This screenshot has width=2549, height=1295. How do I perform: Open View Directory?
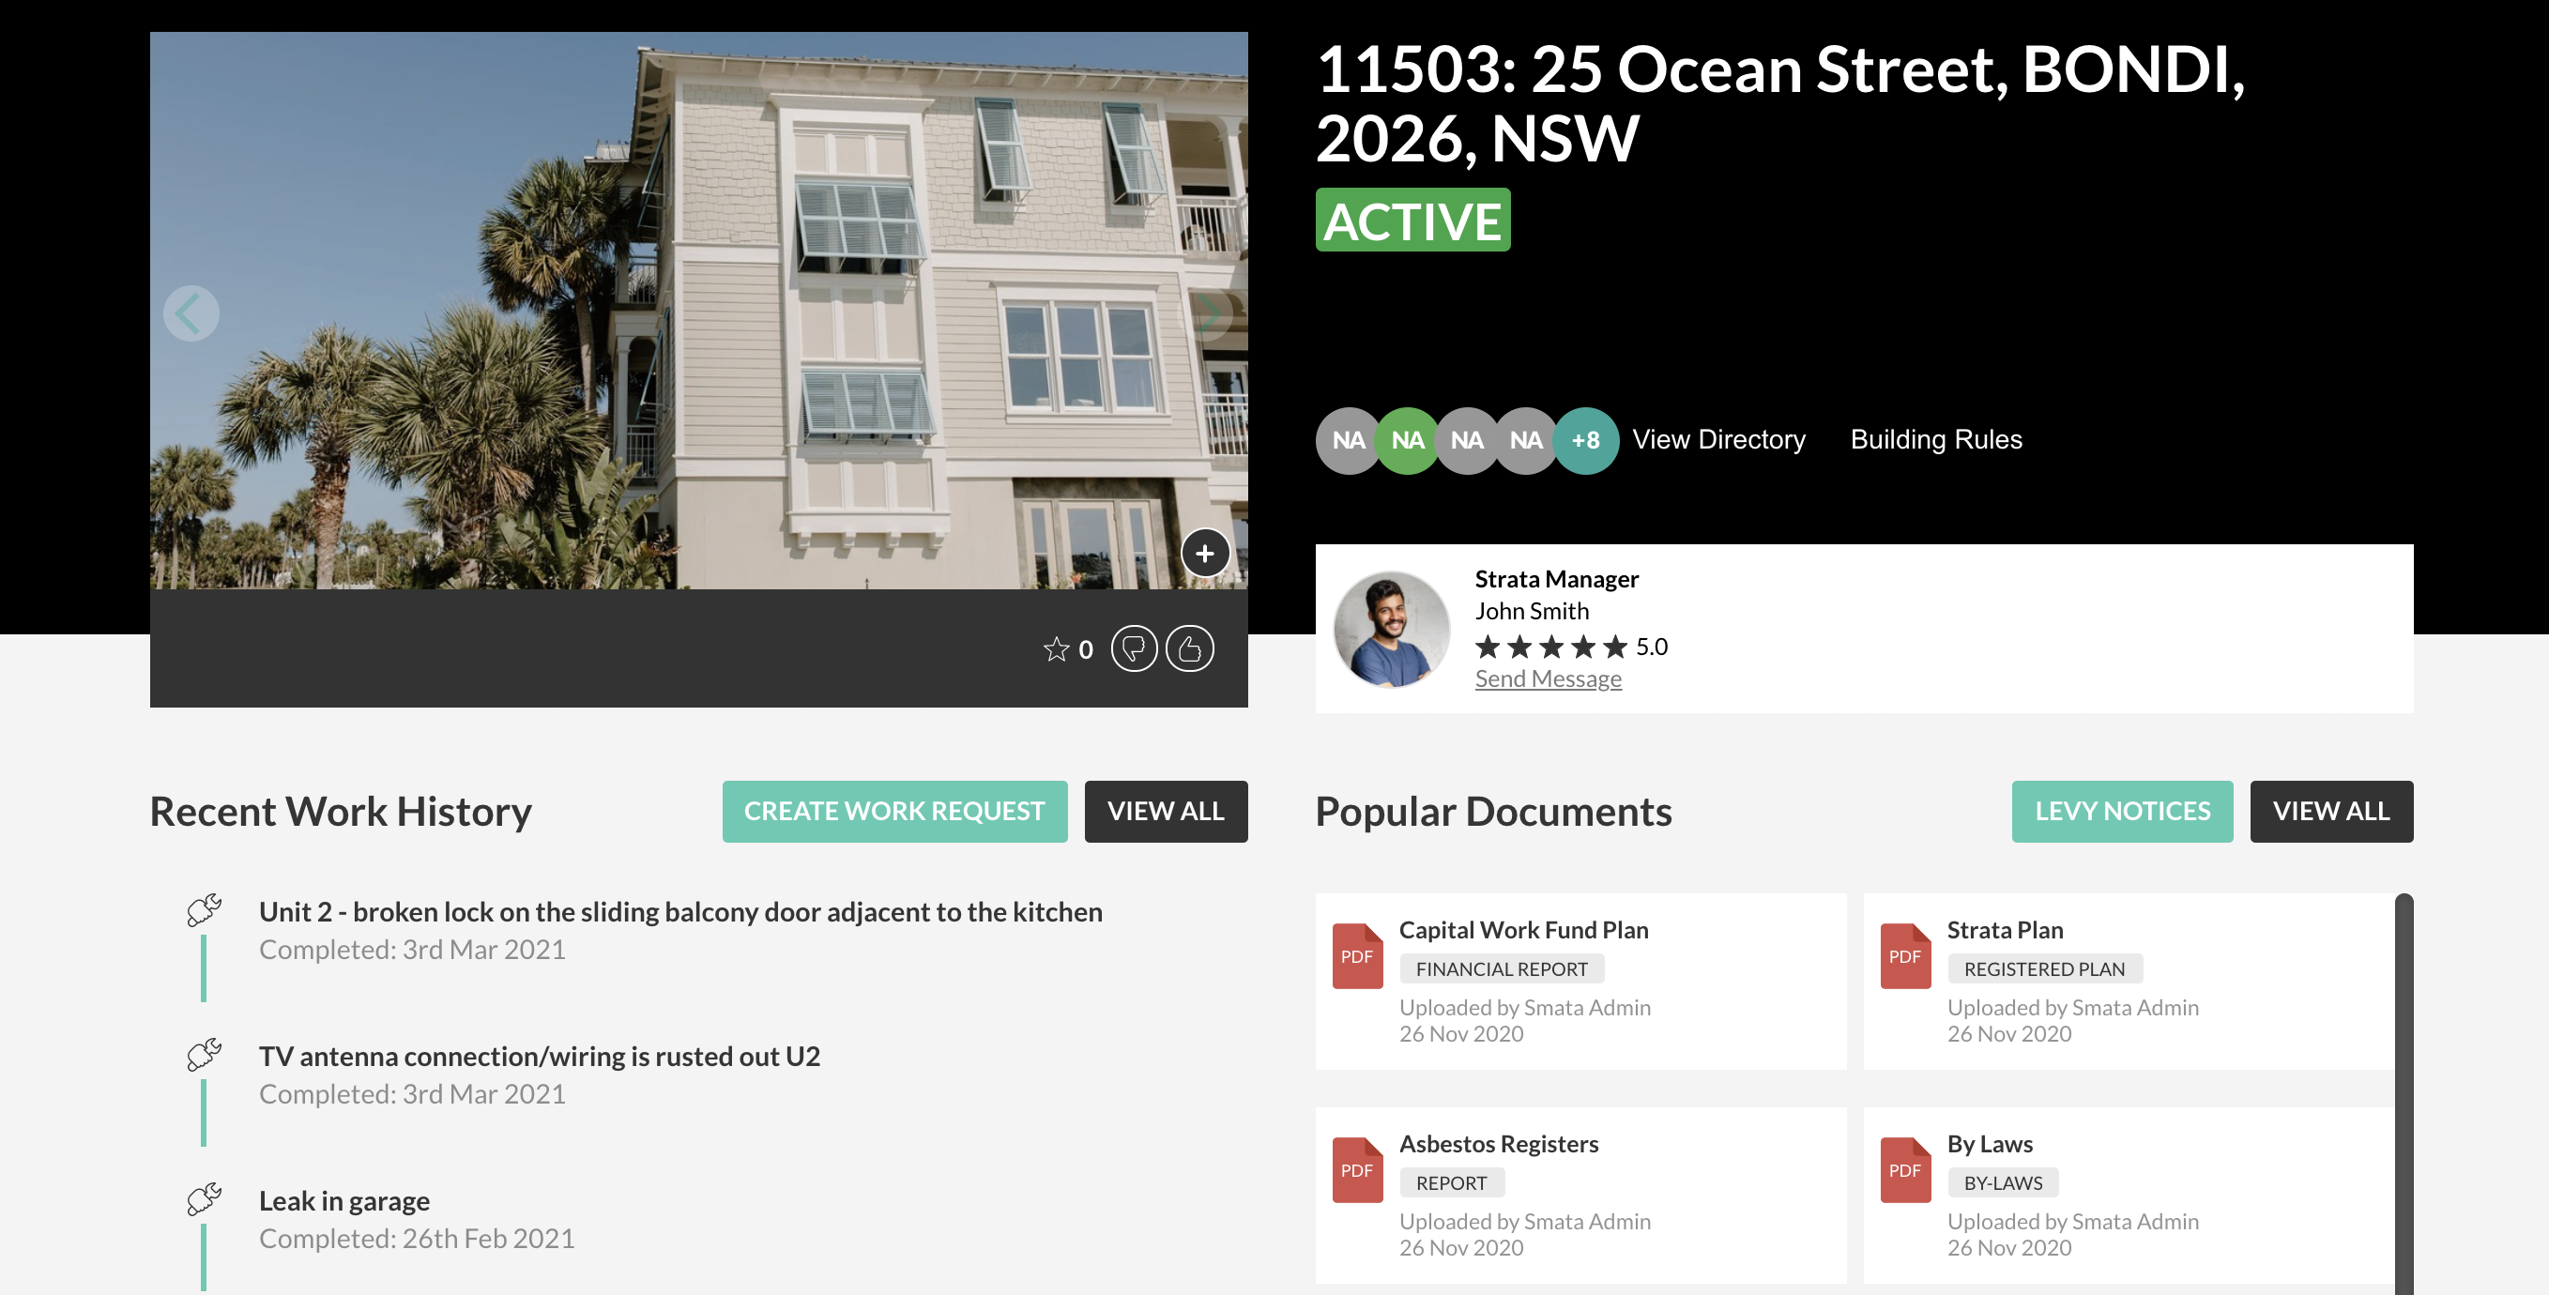click(x=1717, y=439)
